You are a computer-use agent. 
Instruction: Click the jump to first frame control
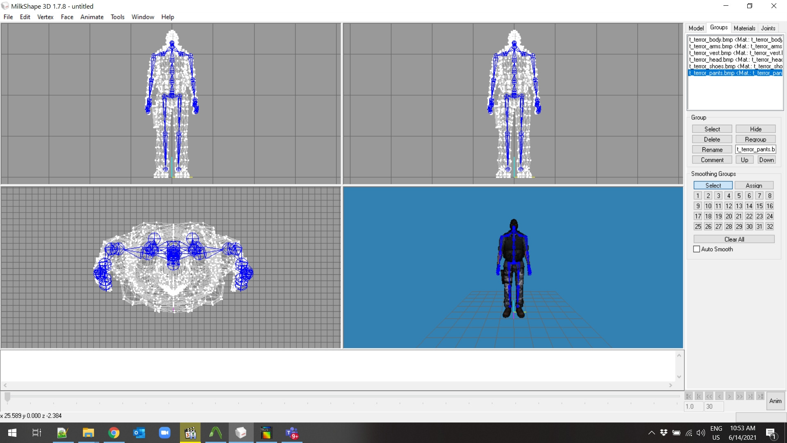[x=688, y=396]
